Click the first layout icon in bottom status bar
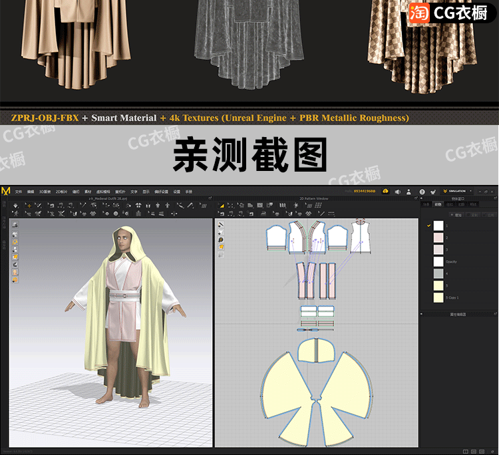The width and height of the screenshot is (499, 455). click(x=465, y=451)
